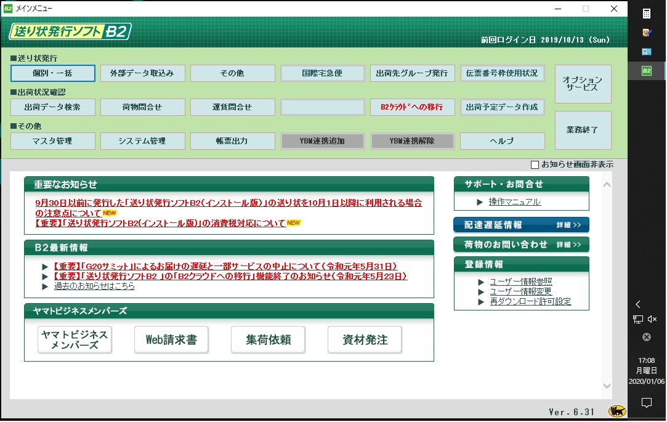Open システム管理

tap(142, 141)
